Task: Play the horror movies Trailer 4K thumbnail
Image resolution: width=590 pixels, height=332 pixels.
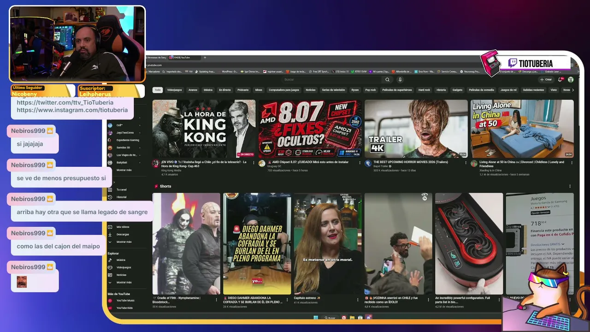Action: click(x=416, y=129)
